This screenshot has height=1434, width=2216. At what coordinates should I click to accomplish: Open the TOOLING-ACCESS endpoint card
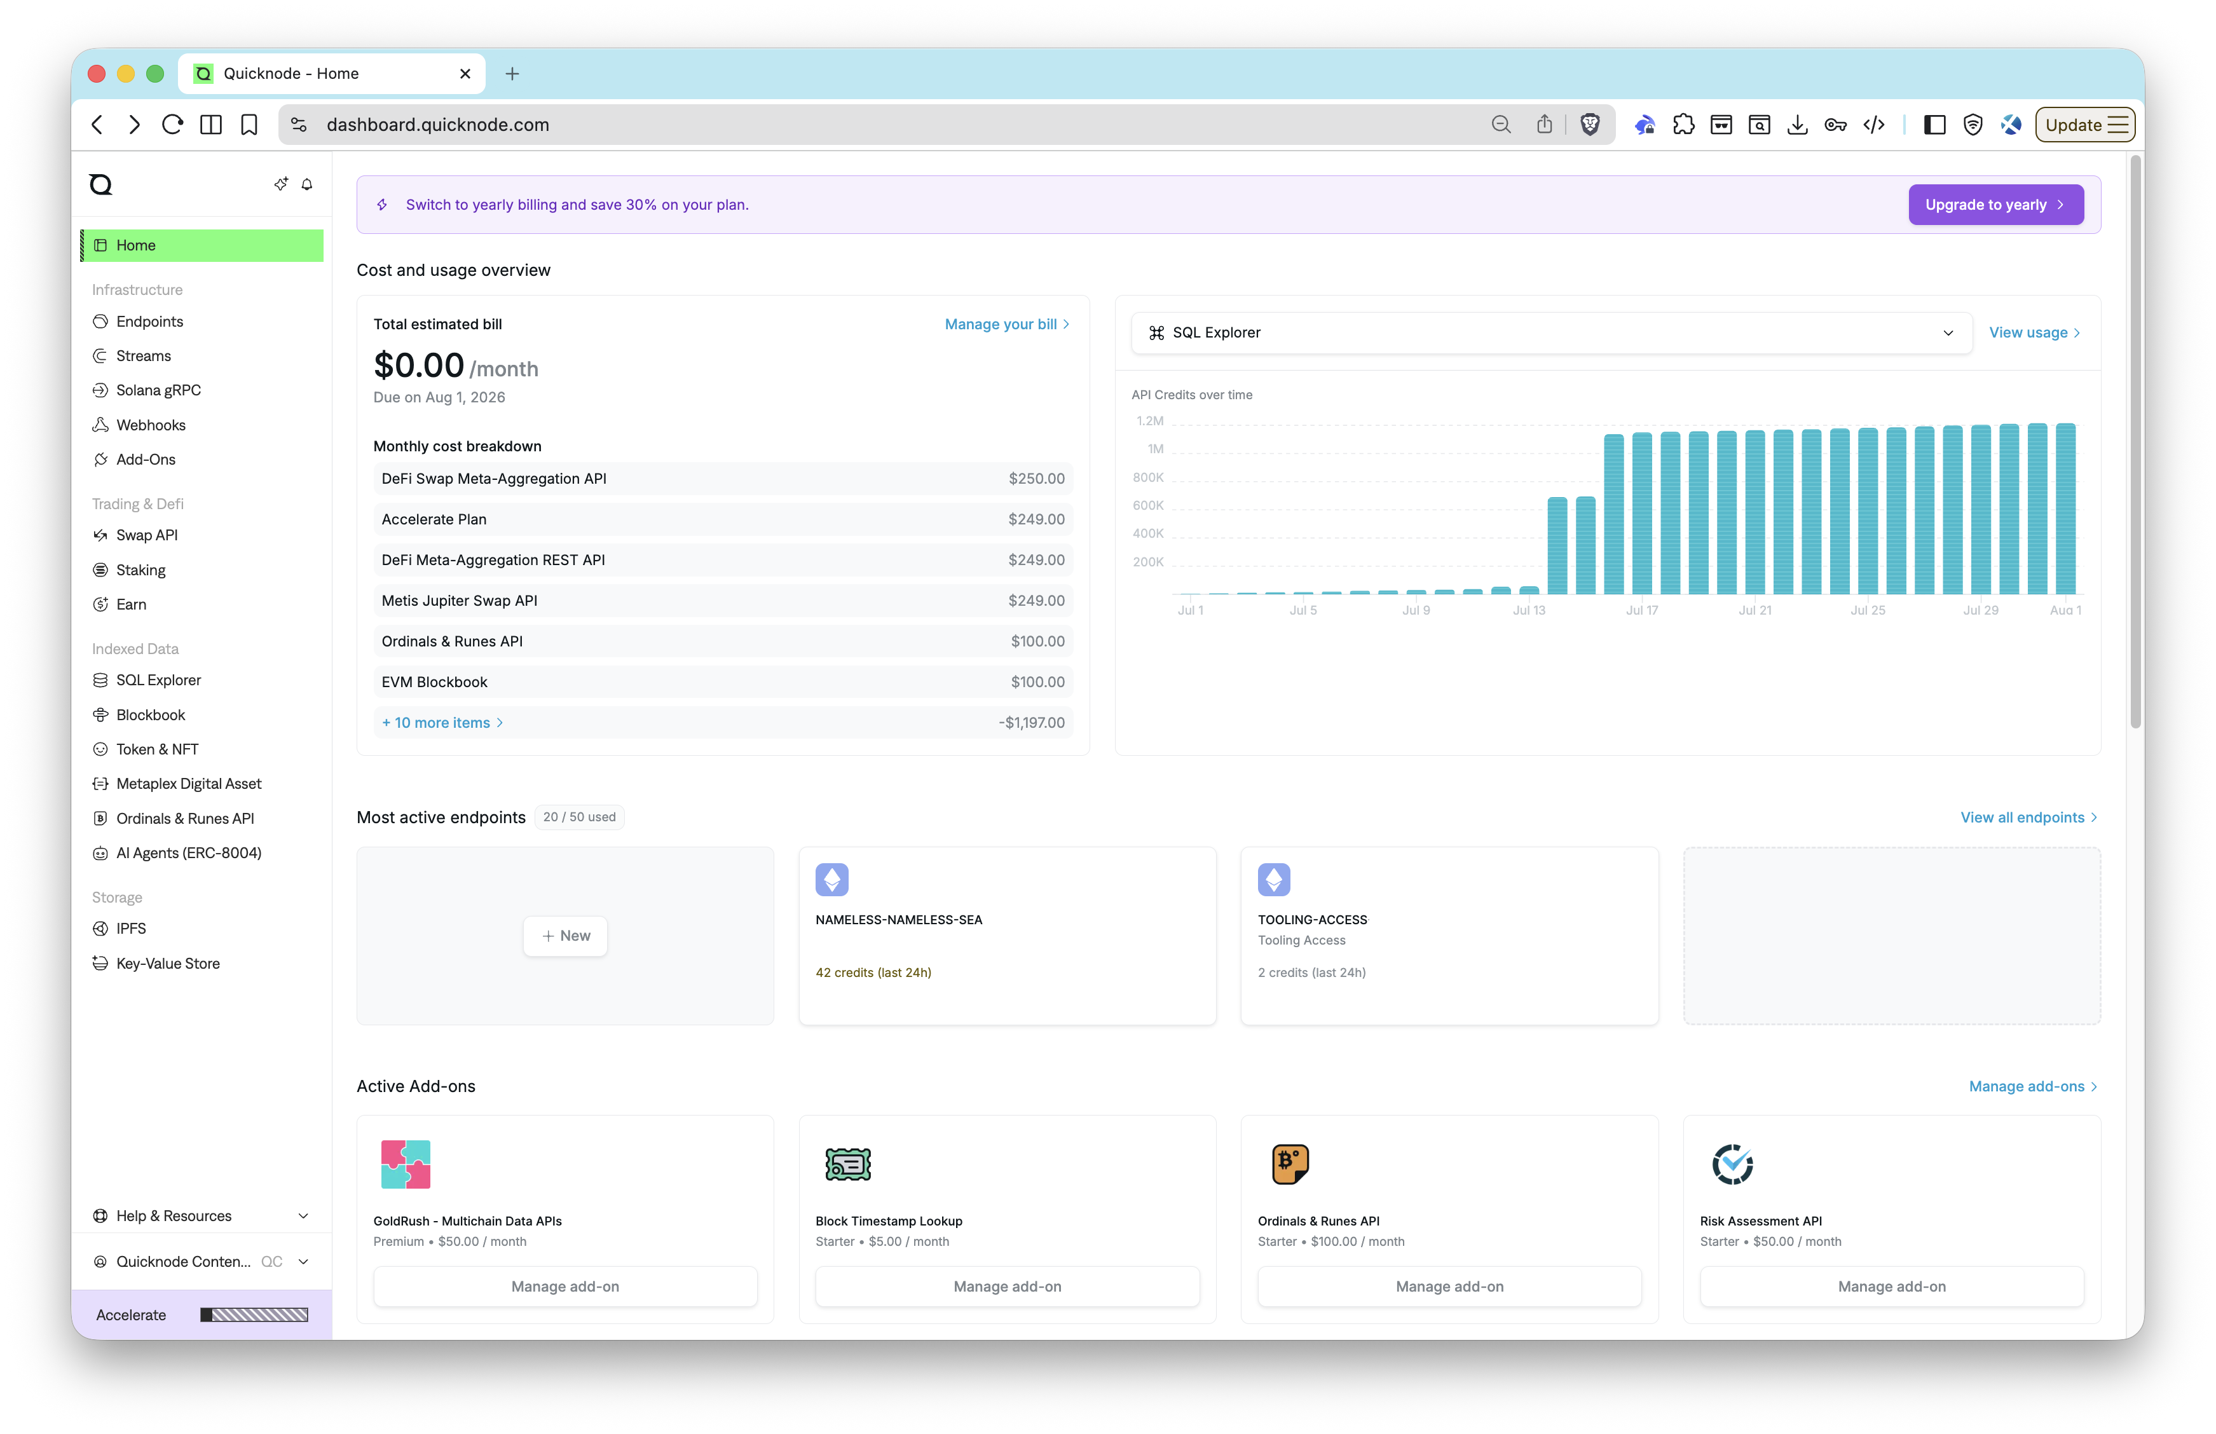coord(1450,936)
